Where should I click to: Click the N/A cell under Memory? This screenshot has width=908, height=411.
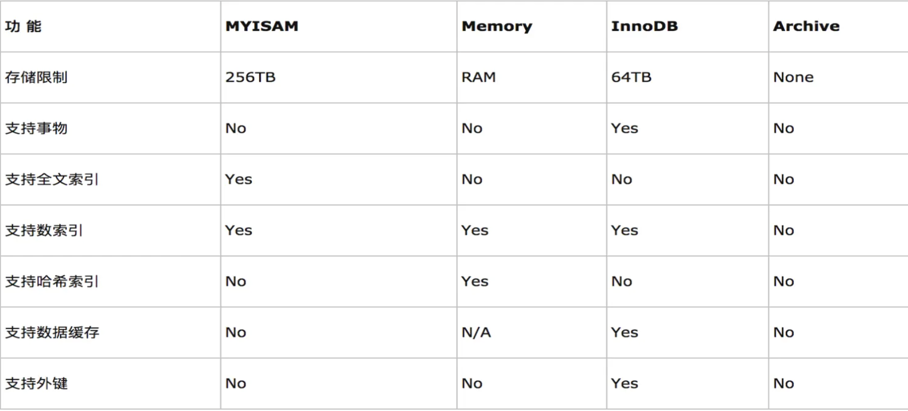tap(476, 332)
